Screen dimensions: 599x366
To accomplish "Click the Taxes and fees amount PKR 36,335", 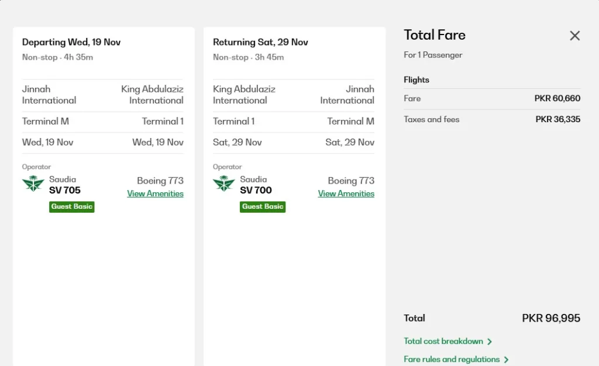I will (x=557, y=119).
